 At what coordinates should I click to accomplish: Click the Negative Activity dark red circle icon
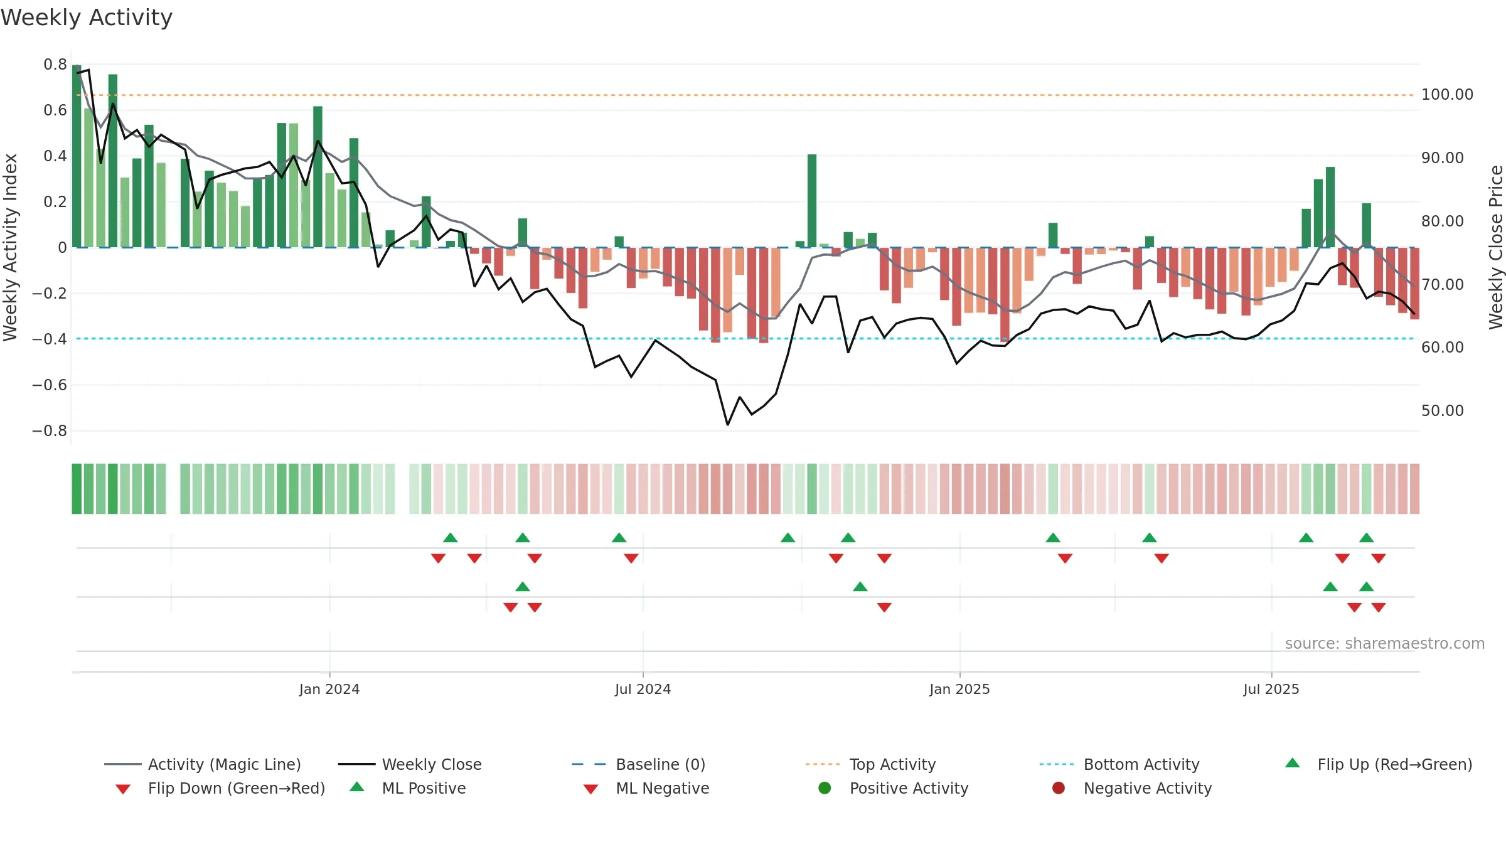tap(1059, 788)
